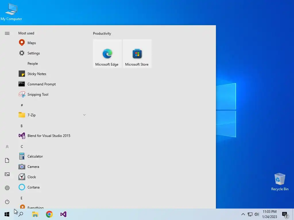Viewport: 294px width, 220px height.
Task: Open Documents from the Start sidebar
Action: point(7,160)
